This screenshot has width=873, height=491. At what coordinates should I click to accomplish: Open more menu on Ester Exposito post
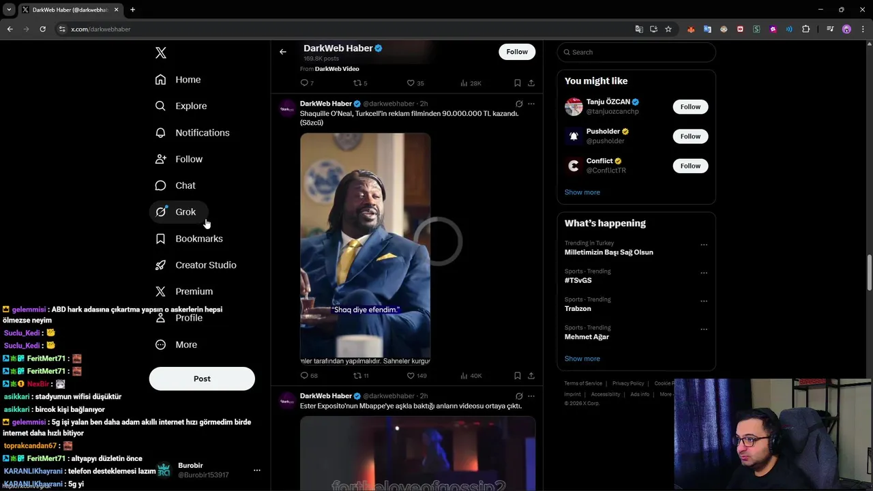coord(531,396)
